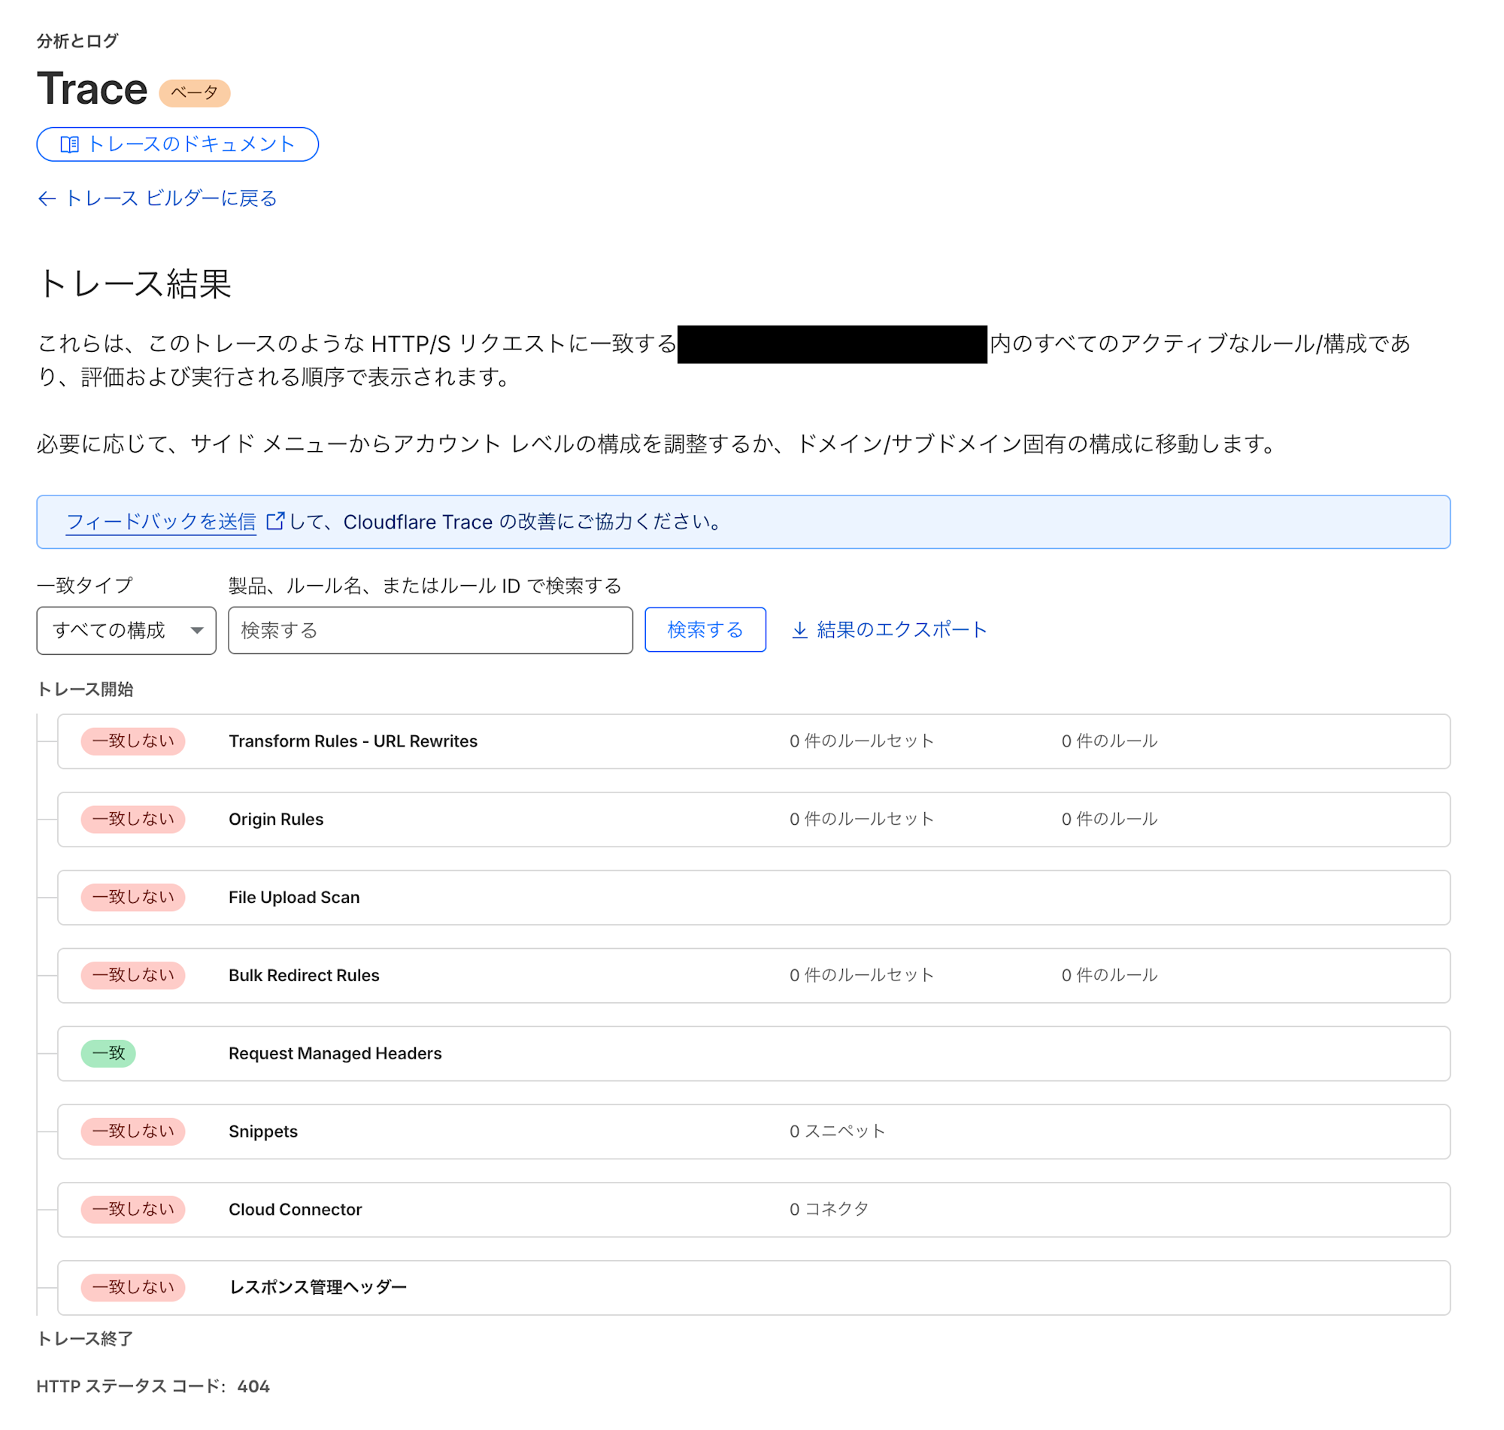The image size is (1504, 1430).
Task: Follow the フィードバックを送信 link
Action: tap(161, 522)
